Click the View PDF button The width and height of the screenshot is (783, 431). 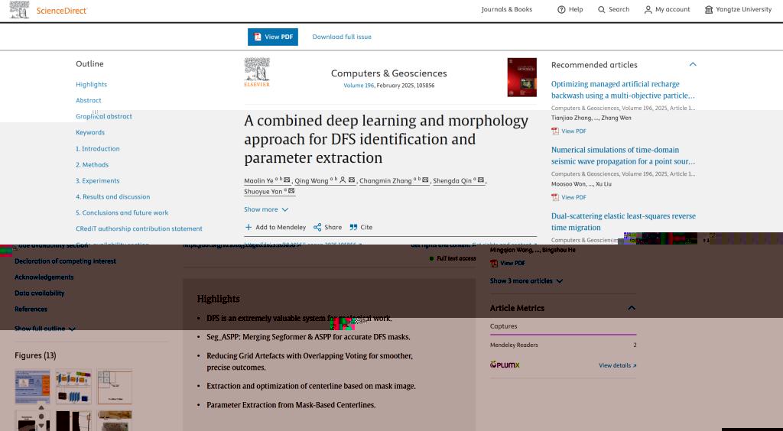(273, 37)
